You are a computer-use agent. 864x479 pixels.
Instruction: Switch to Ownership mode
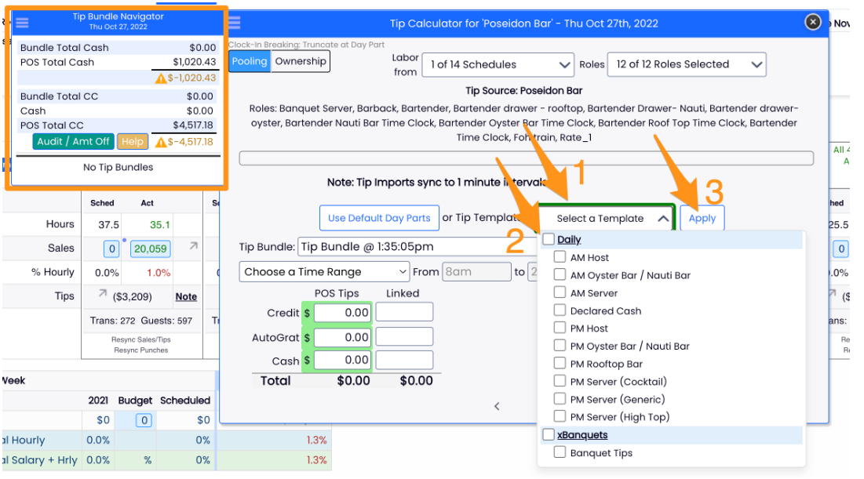[x=301, y=61]
